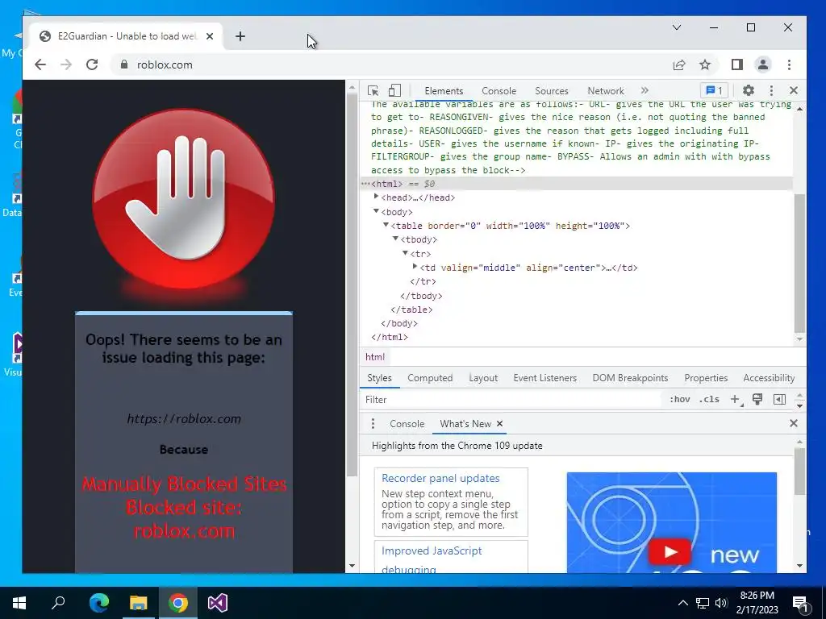Screen dimensions: 826x619
Task: Open the Event Listeners tab
Action: (544, 378)
